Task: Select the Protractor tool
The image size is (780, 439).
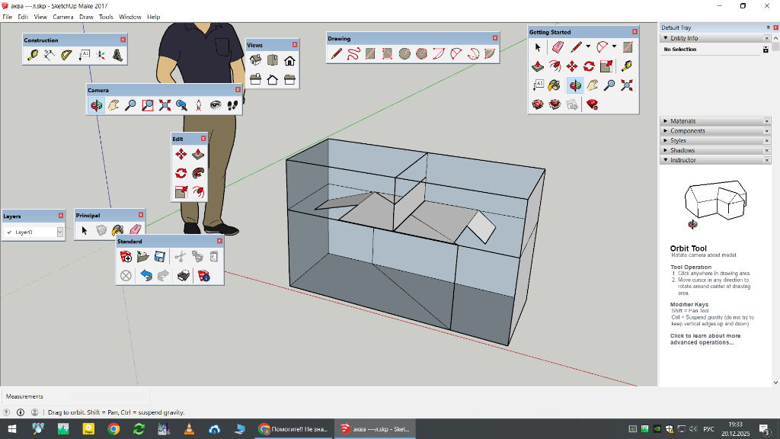Action: [67, 55]
